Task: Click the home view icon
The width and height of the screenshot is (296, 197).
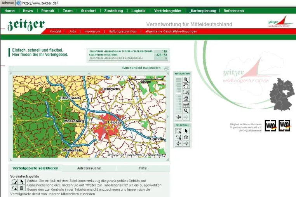Action: pyautogui.click(x=186, y=98)
